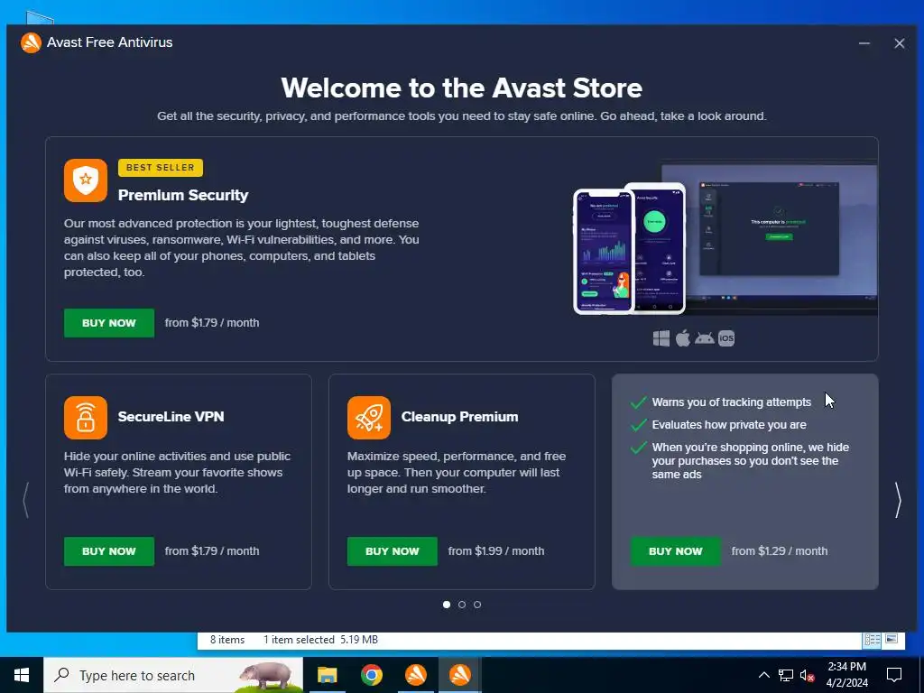Viewport: 924px width, 693px height.
Task: Click the BEST SELLER badge
Action: pos(161,167)
